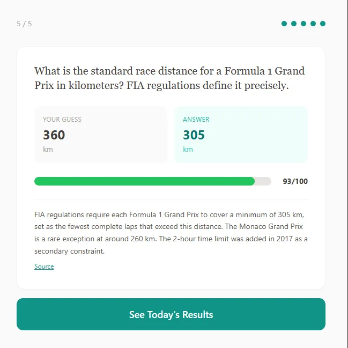Select the second progress dot
This screenshot has width=348, height=348.
click(294, 24)
